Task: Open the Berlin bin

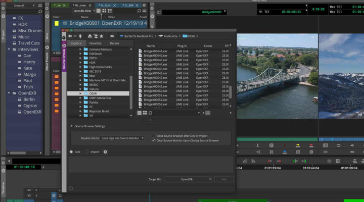Action: 29,99
